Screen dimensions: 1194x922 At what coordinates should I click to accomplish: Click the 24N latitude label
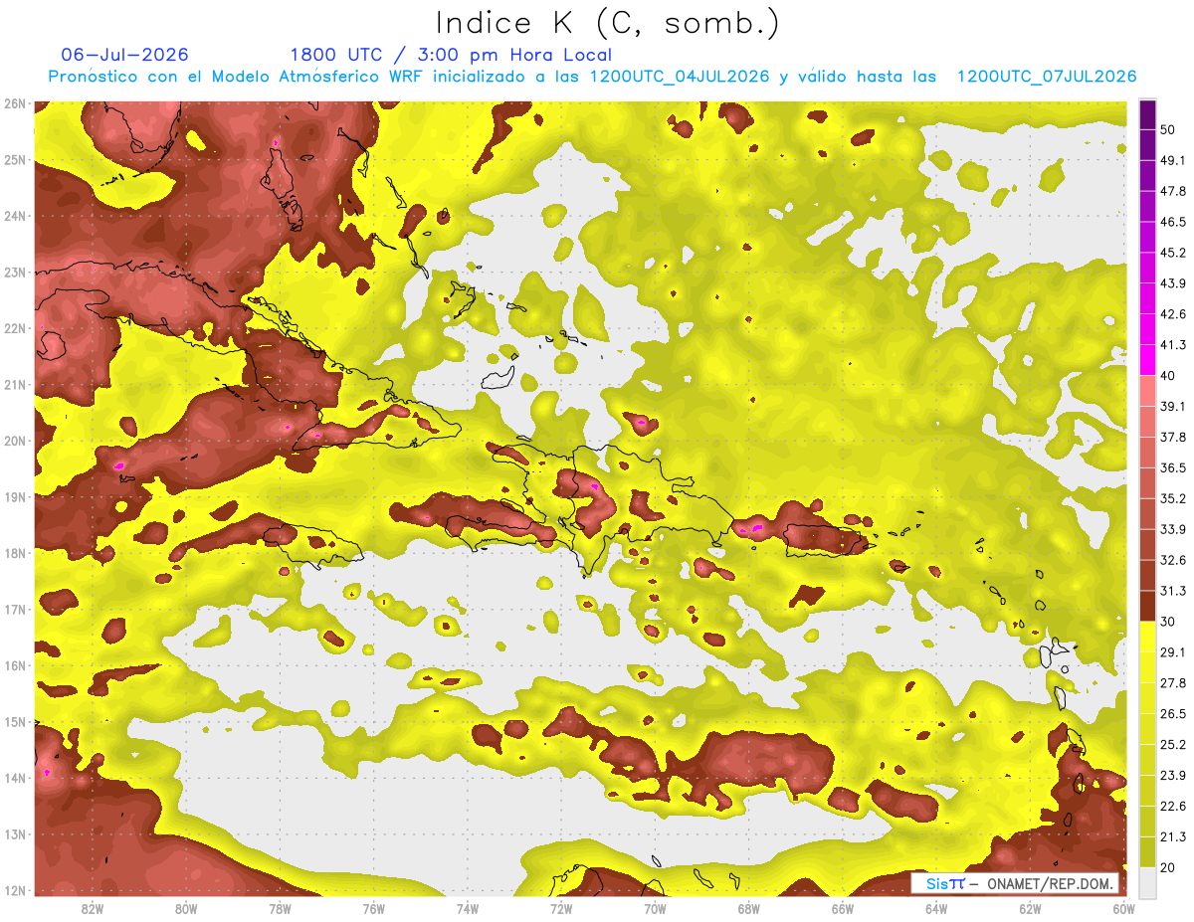coord(15,216)
